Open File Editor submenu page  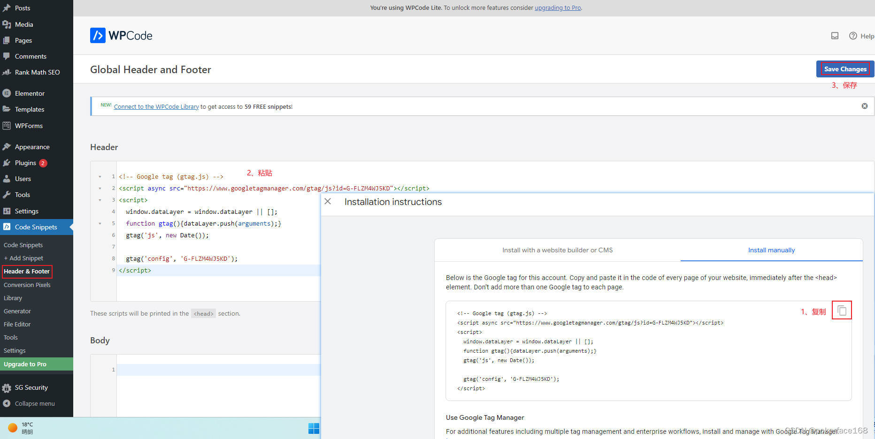(x=17, y=324)
